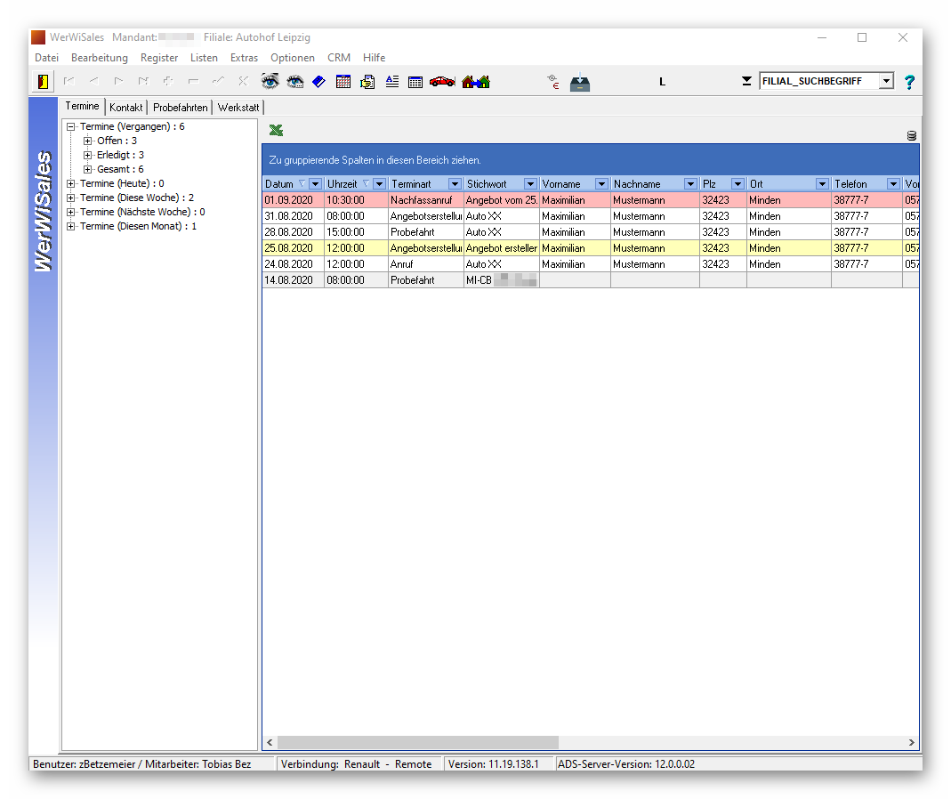Go to first record using toolbar arrow

[x=69, y=81]
